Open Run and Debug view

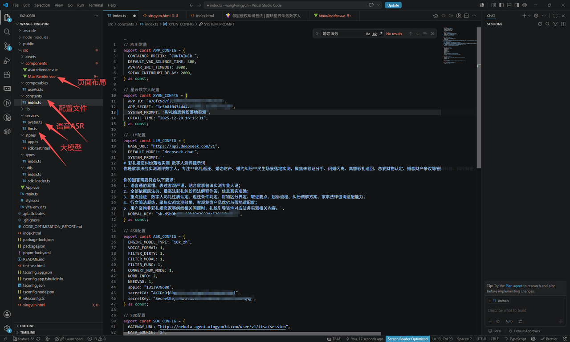coord(7,61)
